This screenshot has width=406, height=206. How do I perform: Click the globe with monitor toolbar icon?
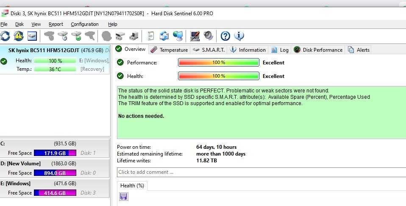pyautogui.click(x=178, y=36)
